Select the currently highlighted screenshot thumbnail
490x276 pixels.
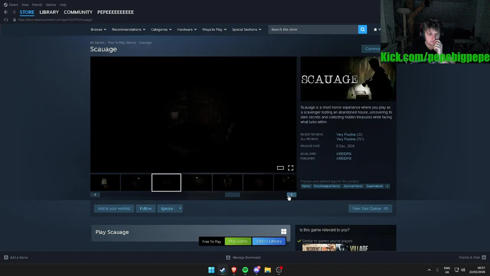[x=166, y=182]
